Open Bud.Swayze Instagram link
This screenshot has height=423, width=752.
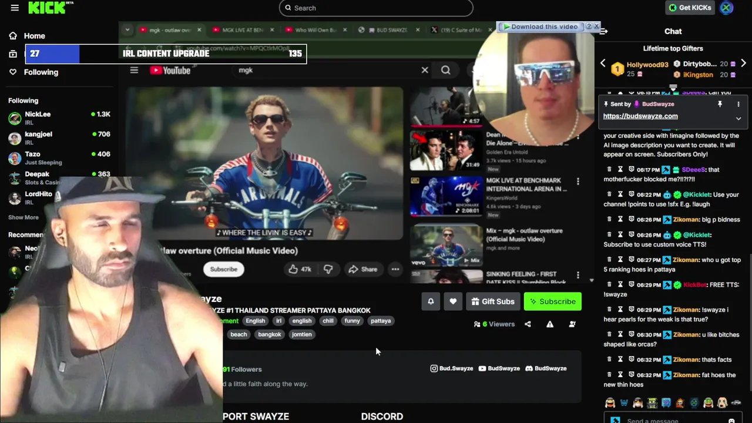(x=452, y=368)
